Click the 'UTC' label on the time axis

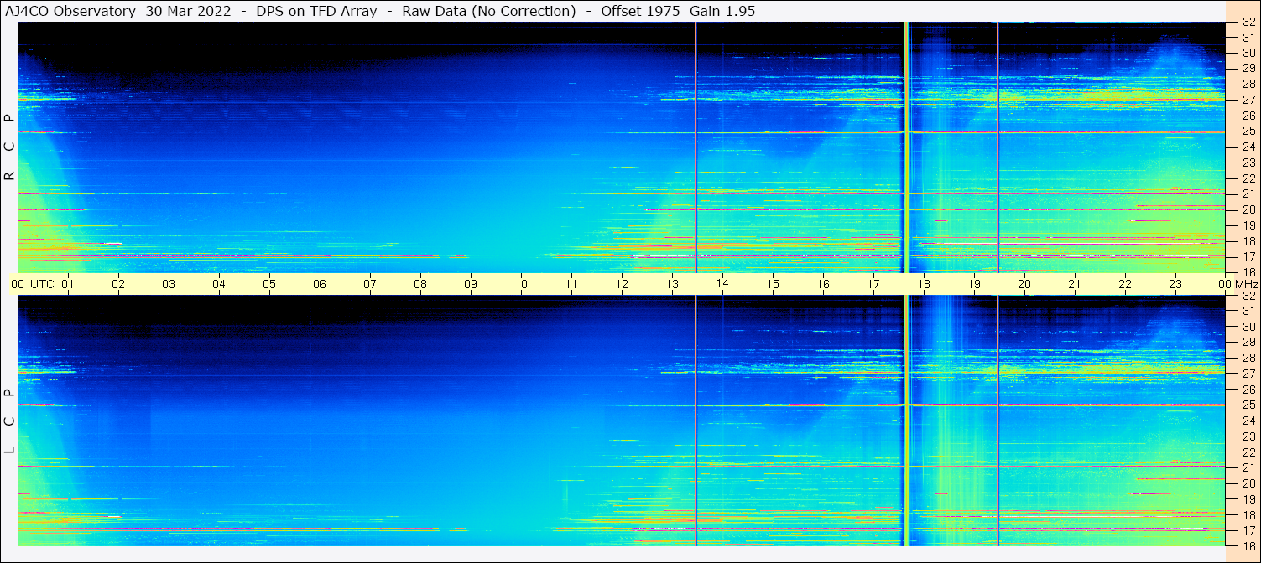coord(42,284)
